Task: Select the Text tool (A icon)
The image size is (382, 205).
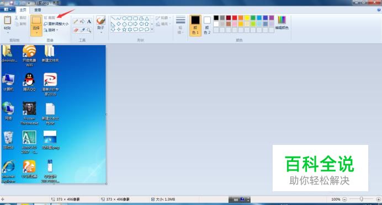Action: pos(89,21)
